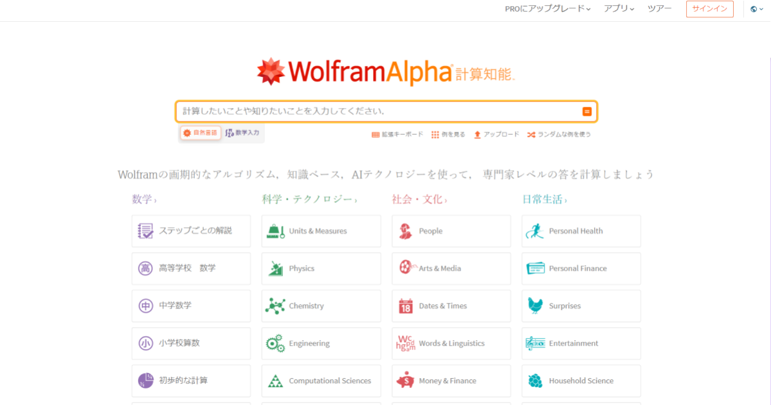Screen dimensions: 771x405
Task: Open the Surprises chicken icon
Action: [536, 306]
